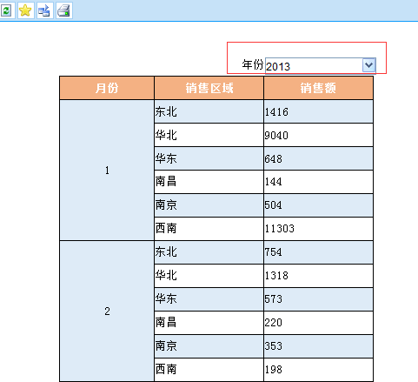Select the cell with value 353
418x382 pixels.
click(x=318, y=346)
